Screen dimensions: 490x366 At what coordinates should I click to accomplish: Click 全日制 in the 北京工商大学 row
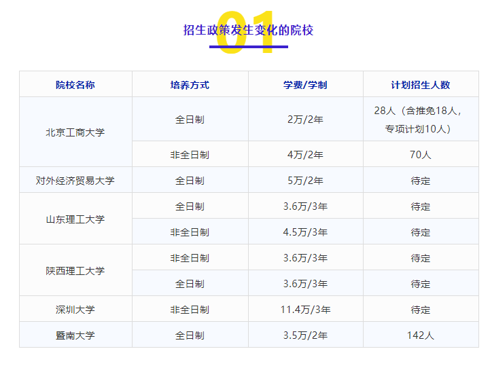pos(190,120)
